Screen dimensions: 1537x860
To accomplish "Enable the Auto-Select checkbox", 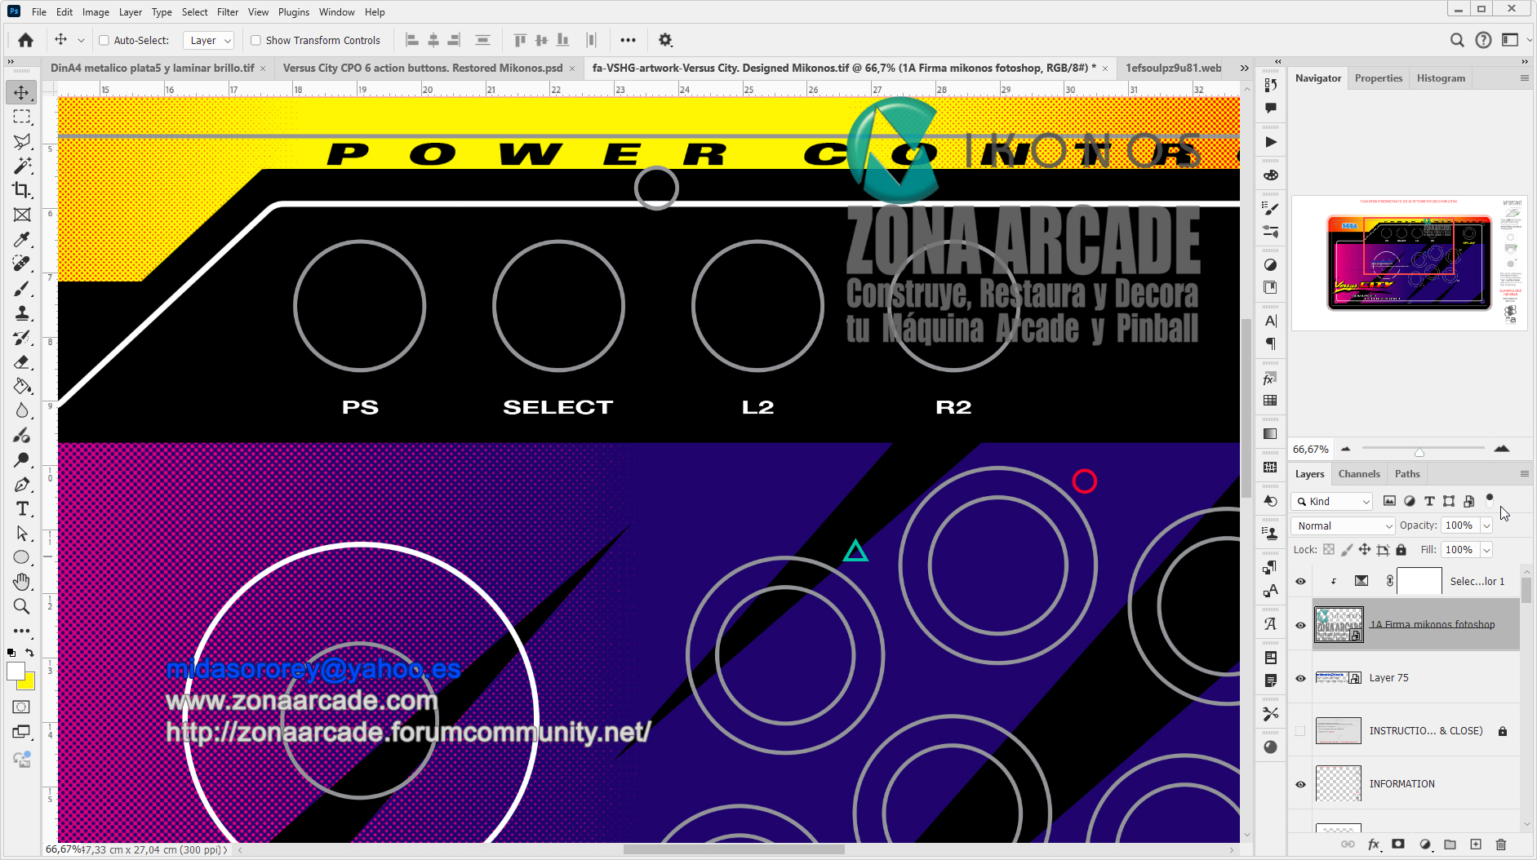I will pos(104,40).
